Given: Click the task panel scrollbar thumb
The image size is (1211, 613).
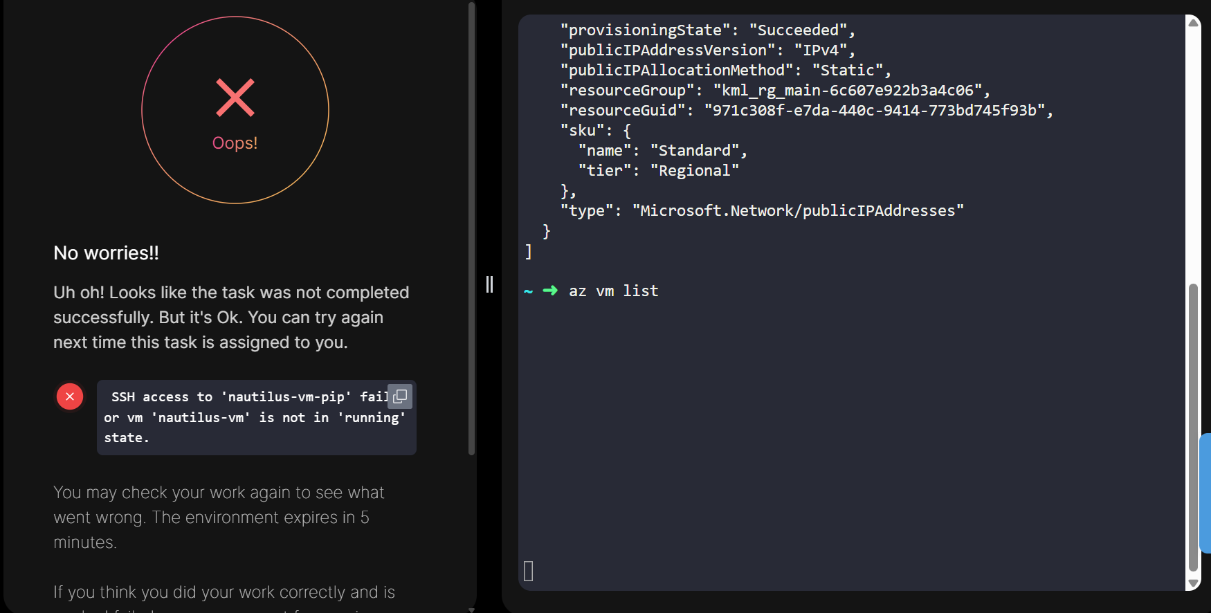Looking at the screenshot, I should pyautogui.click(x=472, y=228).
